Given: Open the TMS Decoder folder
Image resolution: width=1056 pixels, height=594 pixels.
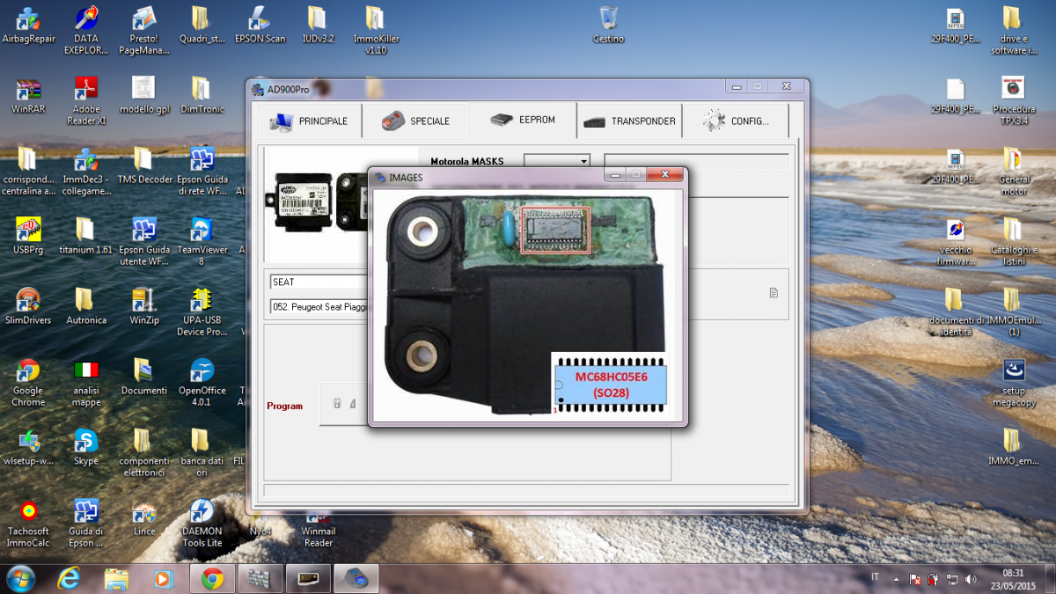Looking at the screenshot, I should 143,166.
